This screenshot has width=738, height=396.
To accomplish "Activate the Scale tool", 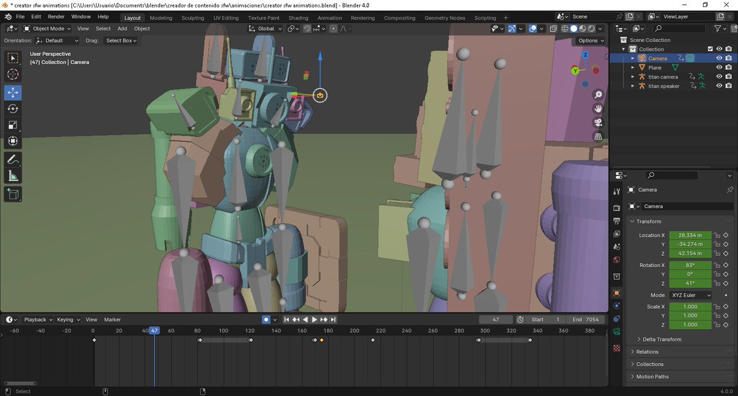I will click(13, 125).
